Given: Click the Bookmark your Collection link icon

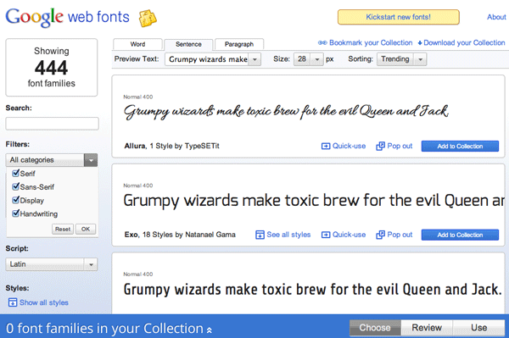Looking at the screenshot, I should [x=322, y=42].
